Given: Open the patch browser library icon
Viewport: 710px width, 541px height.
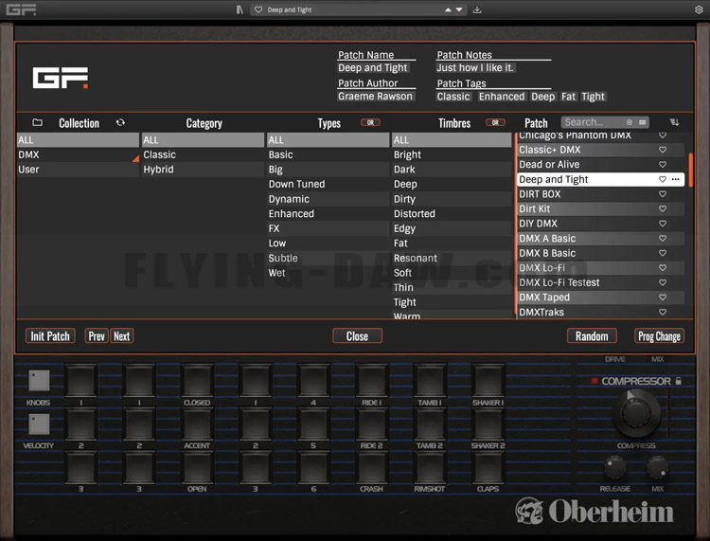Looking at the screenshot, I should (x=240, y=9).
